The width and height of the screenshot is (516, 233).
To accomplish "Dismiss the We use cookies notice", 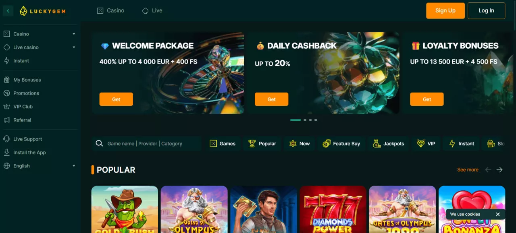I will pyautogui.click(x=498, y=214).
